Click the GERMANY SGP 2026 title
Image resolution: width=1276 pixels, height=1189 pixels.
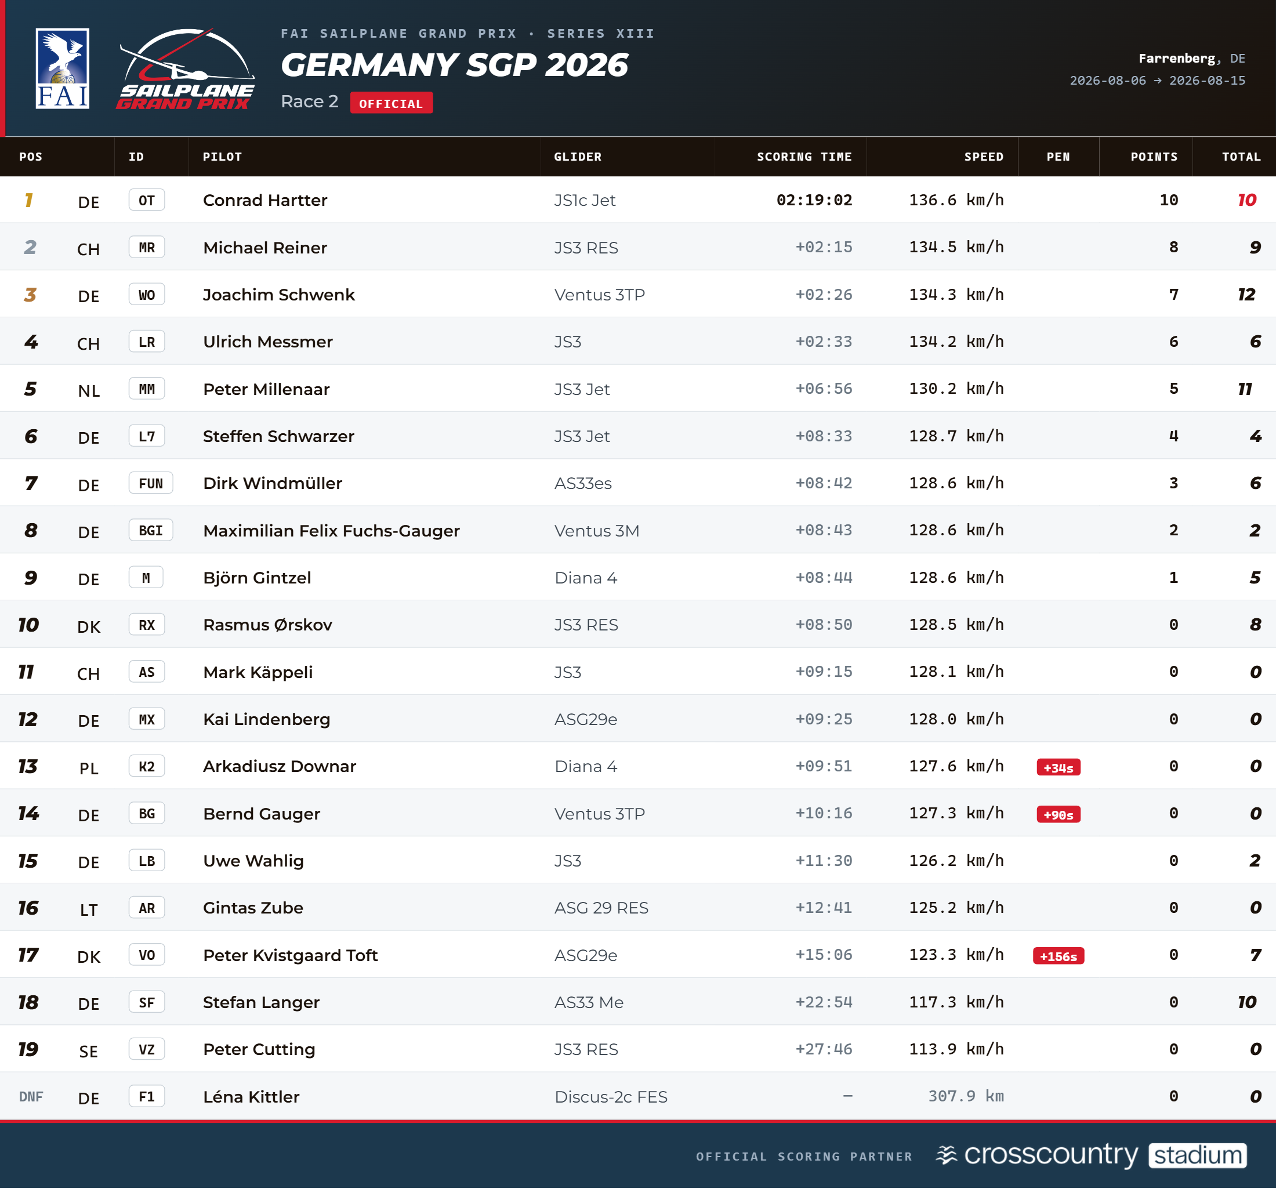(454, 65)
